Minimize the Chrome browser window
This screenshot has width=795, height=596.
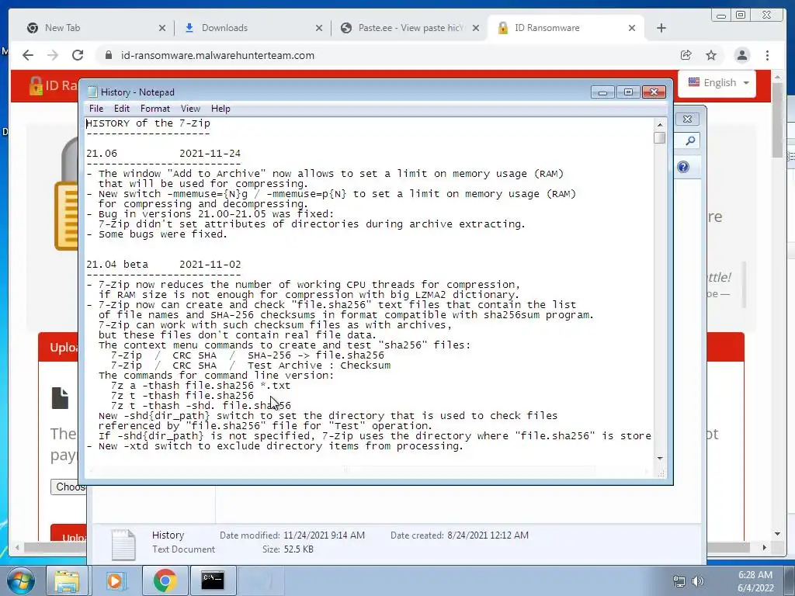tap(721, 16)
